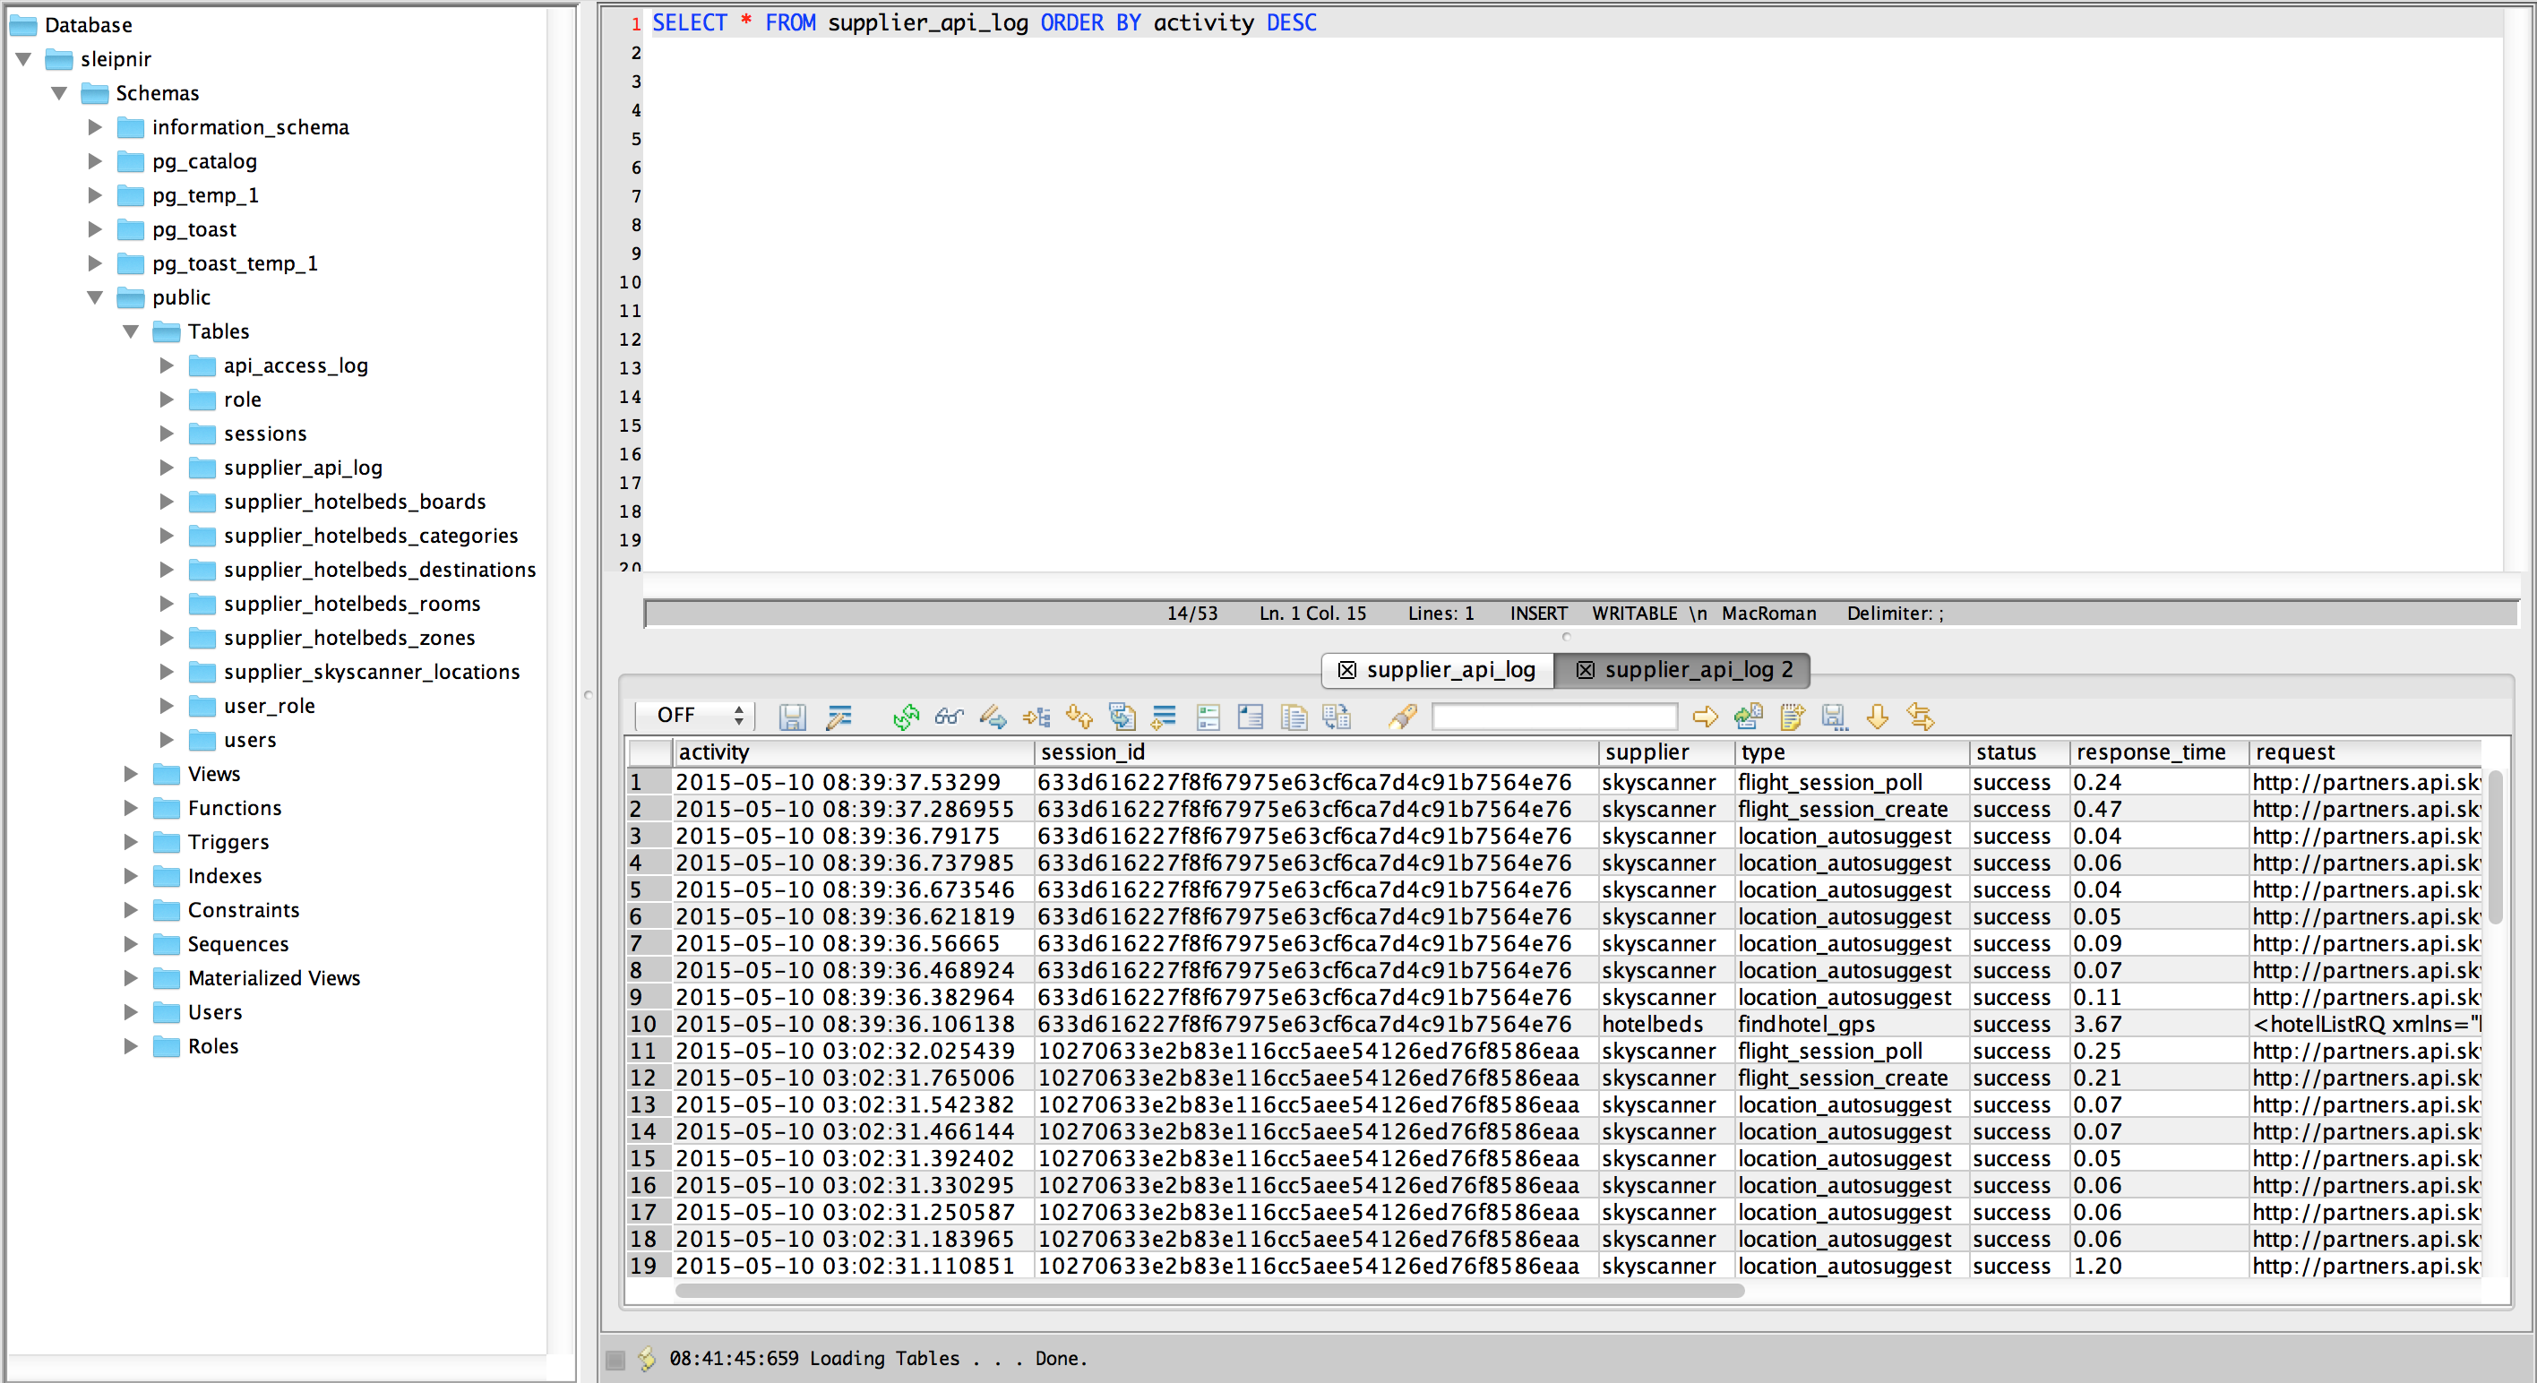Screen dimensions: 2537x1383
Task: Click the green refresh arrows icon
Action: (905, 716)
